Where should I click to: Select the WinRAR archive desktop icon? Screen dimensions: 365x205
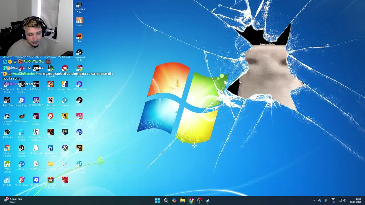point(50,183)
